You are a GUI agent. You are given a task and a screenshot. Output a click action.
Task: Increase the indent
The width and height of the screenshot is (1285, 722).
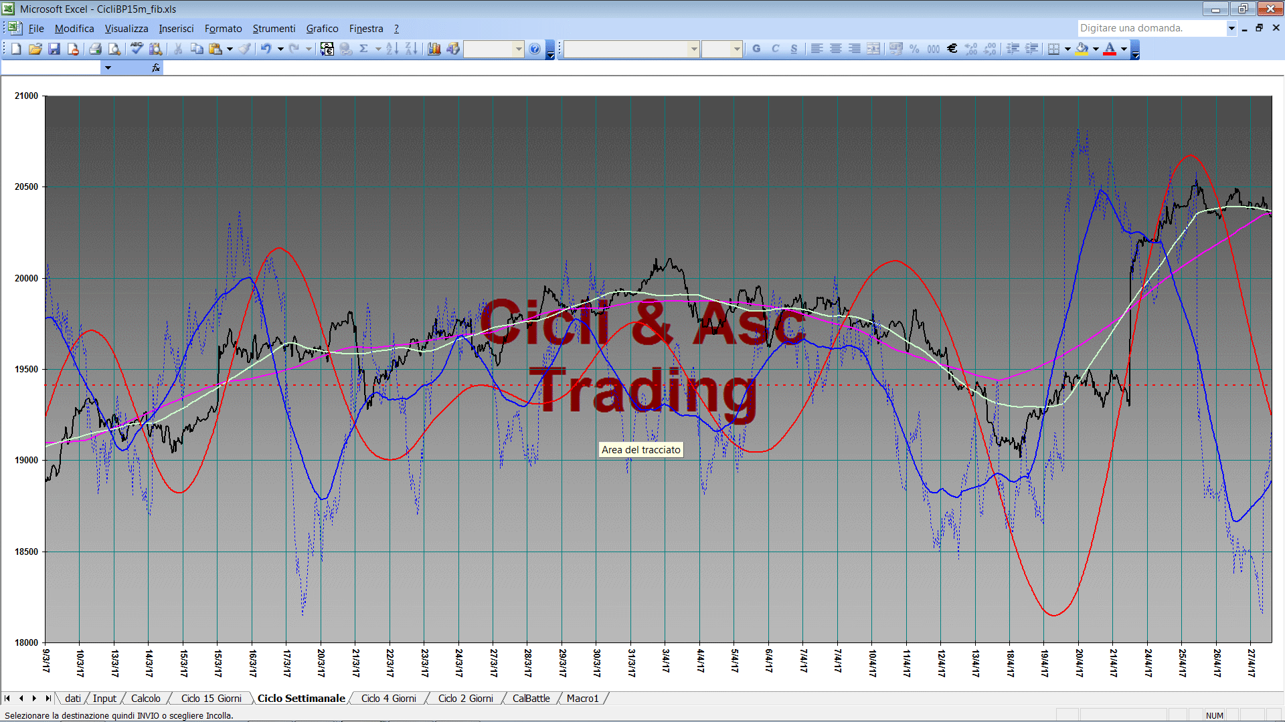pos(1032,49)
